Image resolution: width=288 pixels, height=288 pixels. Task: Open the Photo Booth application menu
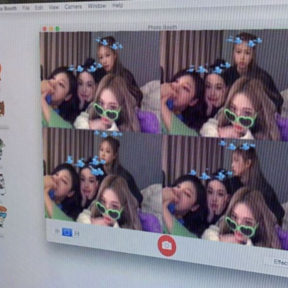(x=7, y=8)
